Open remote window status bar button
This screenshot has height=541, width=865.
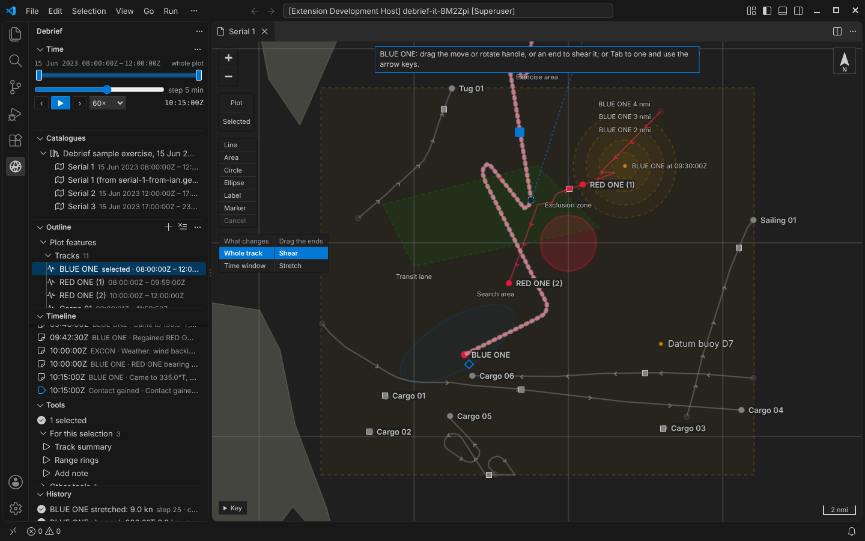click(13, 531)
